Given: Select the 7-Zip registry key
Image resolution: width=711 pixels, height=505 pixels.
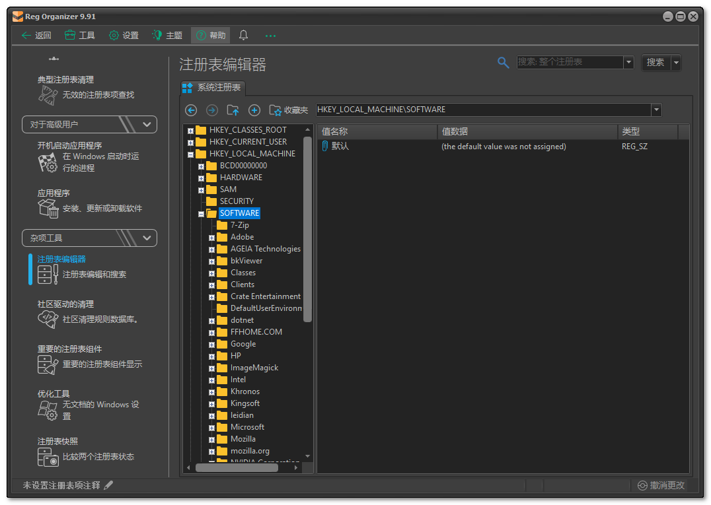Looking at the screenshot, I should [x=239, y=225].
